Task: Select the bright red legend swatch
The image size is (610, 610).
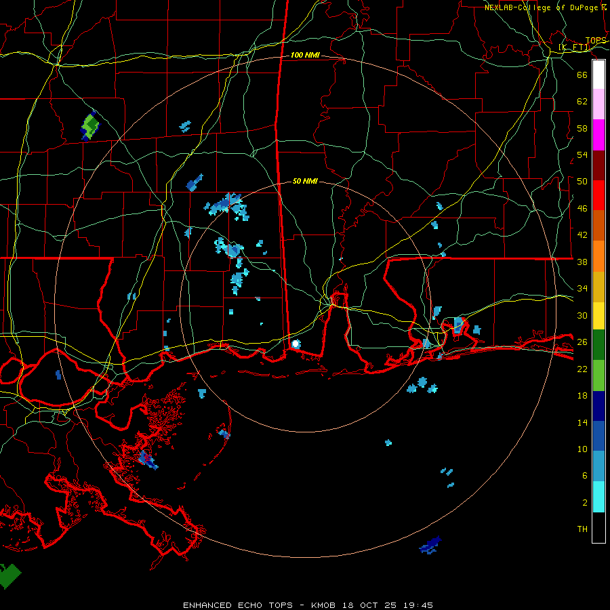Action: tap(598, 195)
